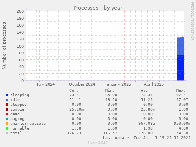This screenshot has height=147, width=196.
Task: Click idle minimum value 49.10
Action: click(111, 100)
